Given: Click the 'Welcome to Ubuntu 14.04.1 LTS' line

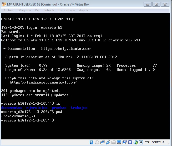Looking at the screenshot, I should [71, 40].
